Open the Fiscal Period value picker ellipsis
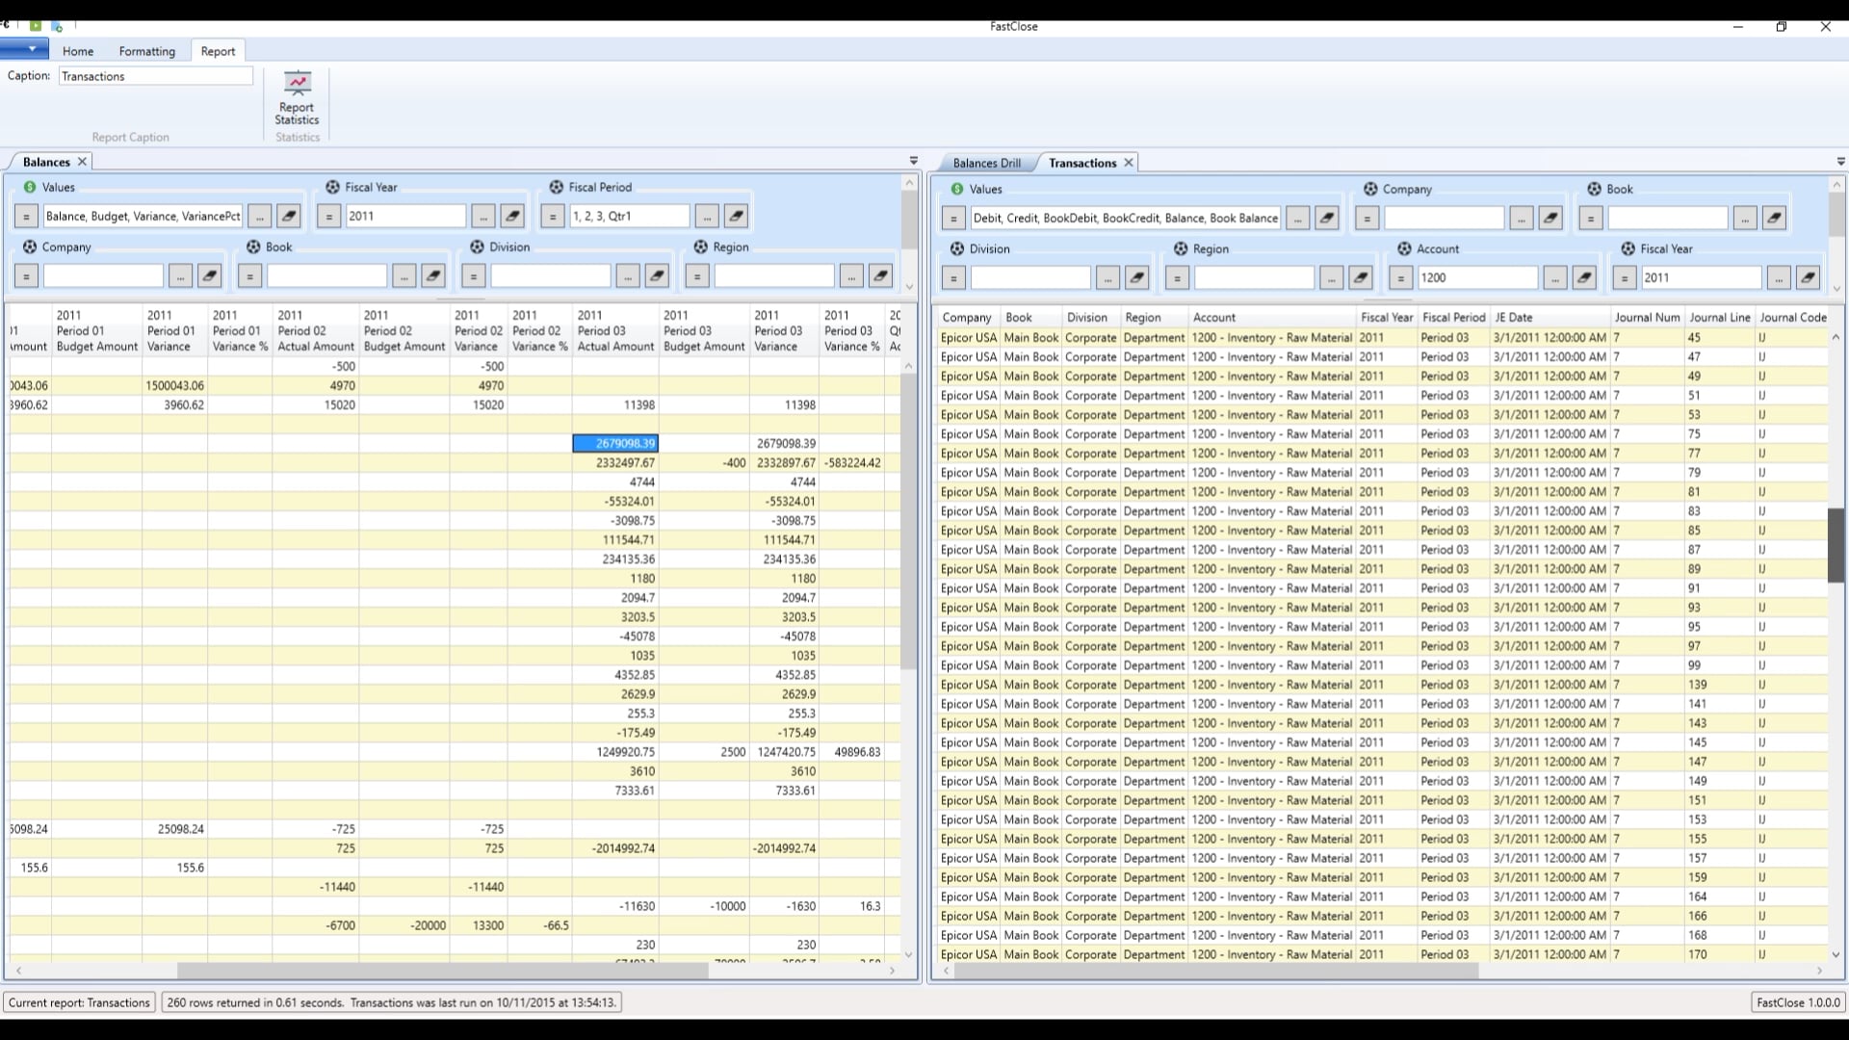This screenshot has height=1040, width=1849. pos(707,217)
